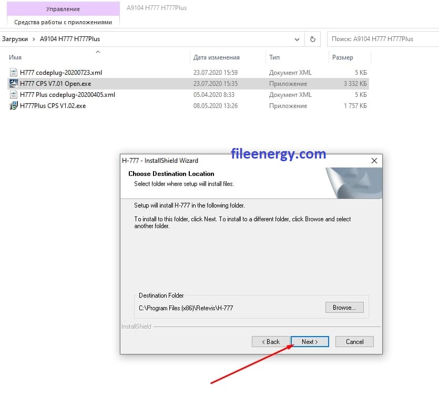The width and height of the screenshot is (439, 394).
Task: Click the Explorer search box
Action: tap(383, 39)
